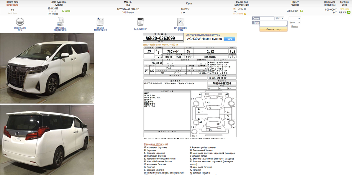Click the '2 652 000 ¥' average price

click(344, 9)
